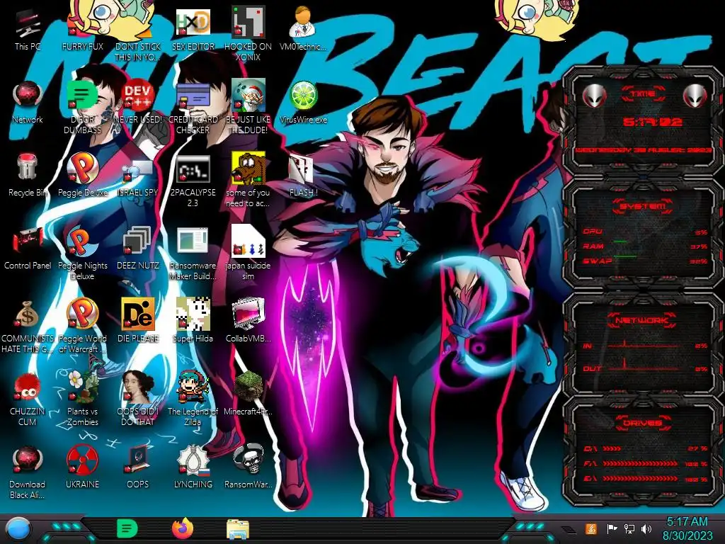
Task: Click the orange Java tray icon
Action: tap(591, 528)
